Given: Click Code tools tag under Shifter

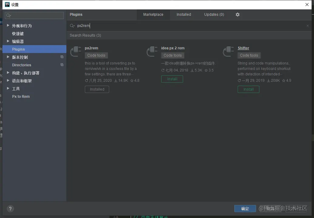Looking at the screenshot, I should pos(249,55).
